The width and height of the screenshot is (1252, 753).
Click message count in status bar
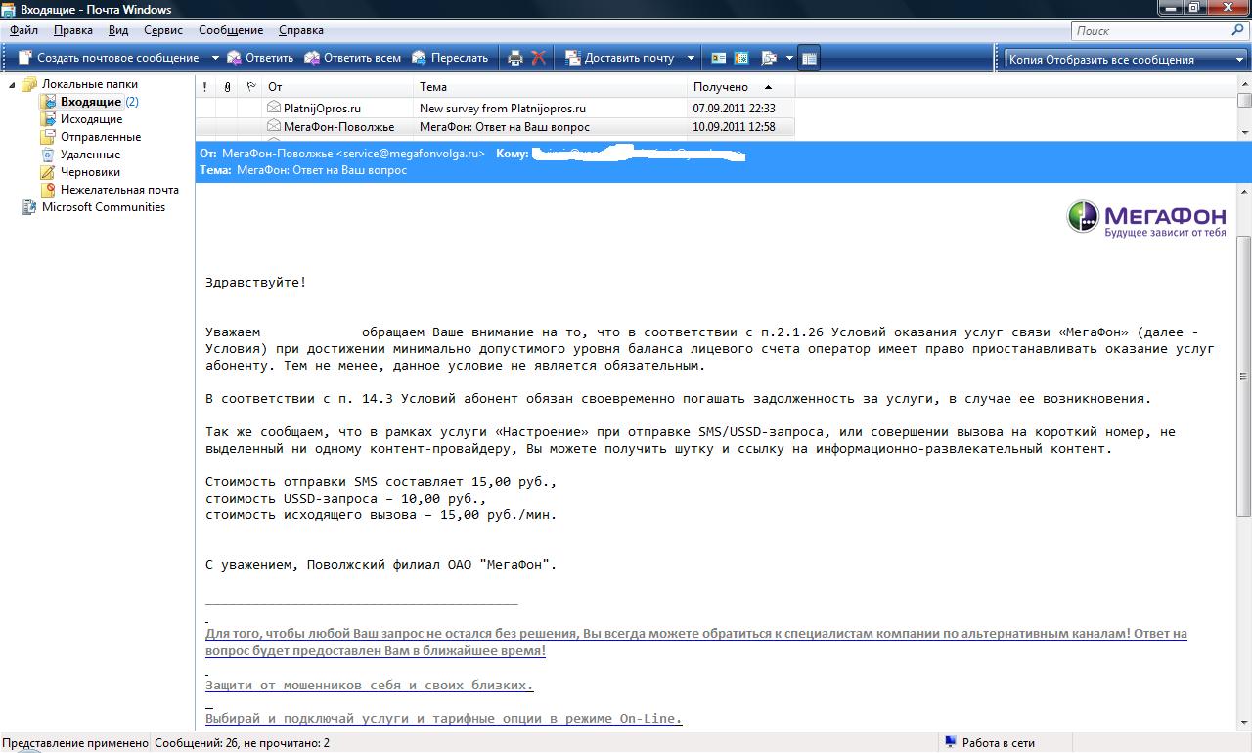pos(242,743)
